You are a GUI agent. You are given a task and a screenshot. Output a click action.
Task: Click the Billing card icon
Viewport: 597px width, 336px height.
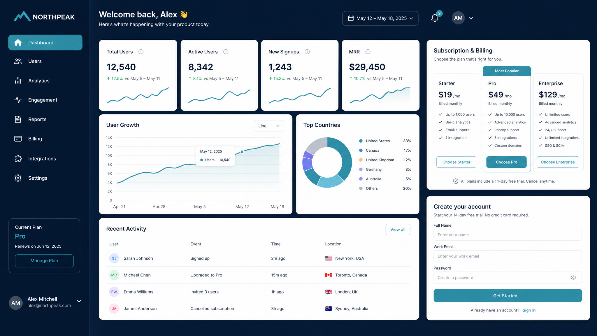tap(18, 139)
